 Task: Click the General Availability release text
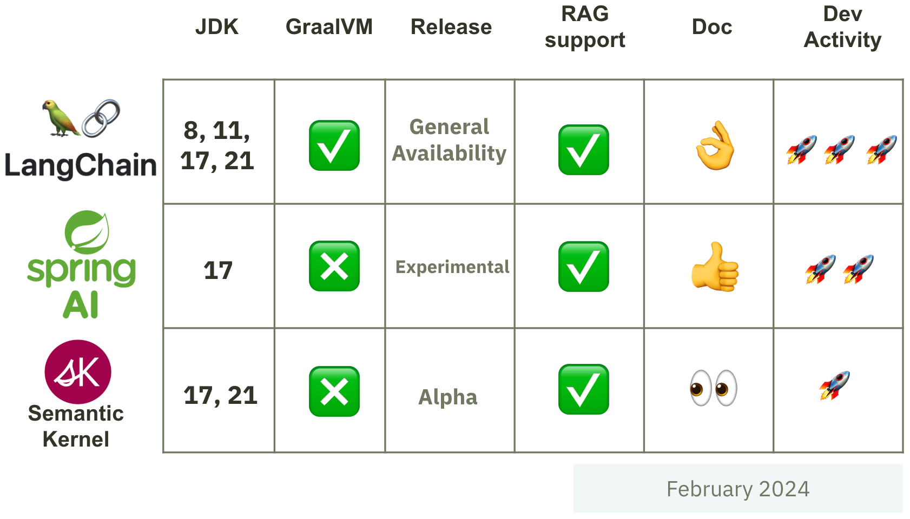click(x=449, y=140)
